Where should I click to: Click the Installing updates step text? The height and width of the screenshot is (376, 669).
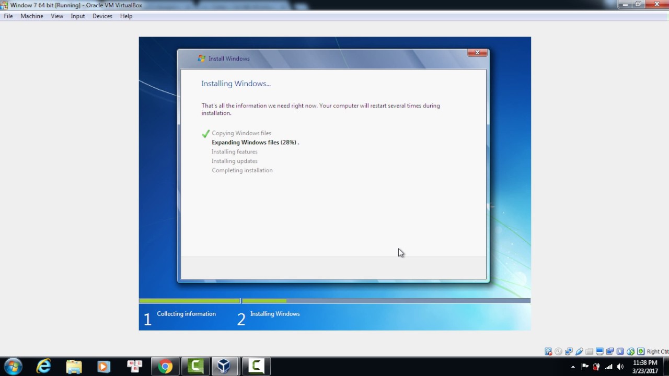pyautogui.click(x=234, y=161)
